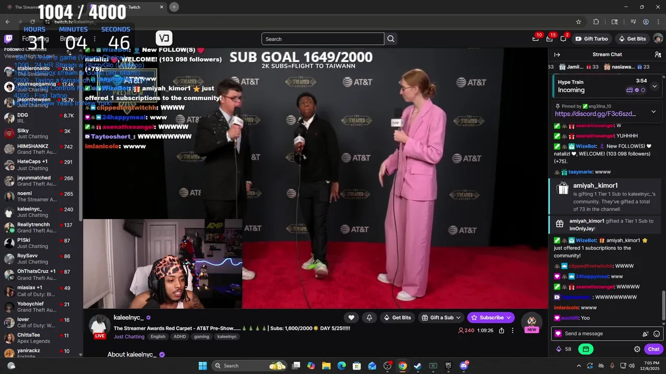Open chat settings gear icon
Viewport: 666px width, 374px height.
pyautogui.click(x=637, y=349)
